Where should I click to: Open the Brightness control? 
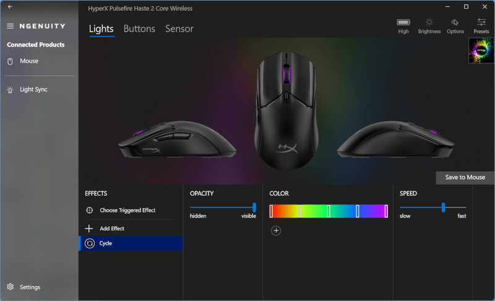429,26
